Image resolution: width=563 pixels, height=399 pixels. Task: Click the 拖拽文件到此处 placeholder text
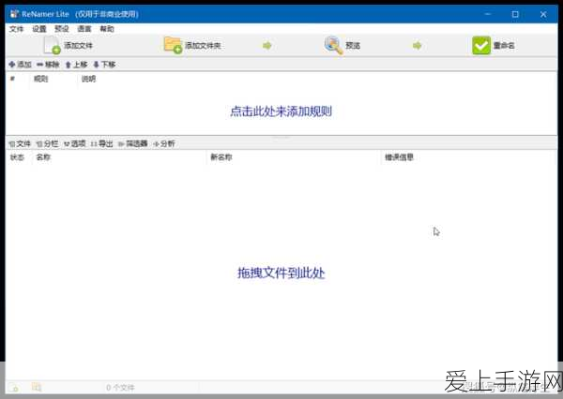[x=281, y=273]
